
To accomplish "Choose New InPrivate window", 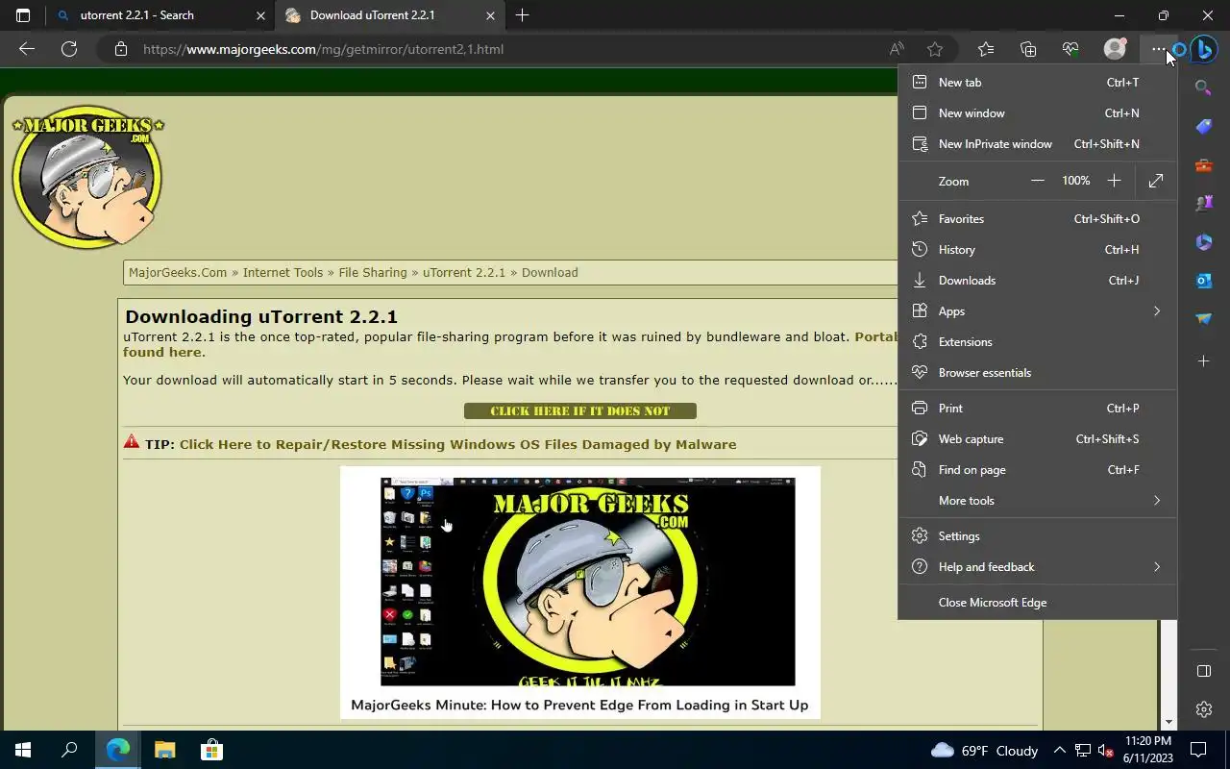I will pyautogui.click(x=1038, y=144).
